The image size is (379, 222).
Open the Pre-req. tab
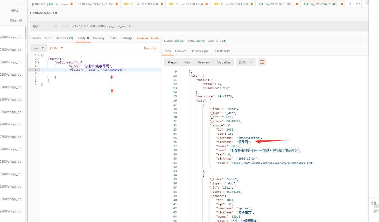(99, 38)
